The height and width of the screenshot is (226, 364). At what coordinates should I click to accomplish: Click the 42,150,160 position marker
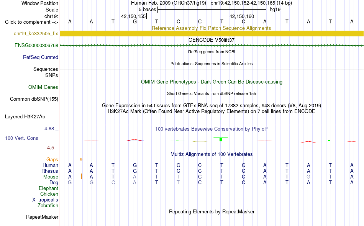click(242, 16)
